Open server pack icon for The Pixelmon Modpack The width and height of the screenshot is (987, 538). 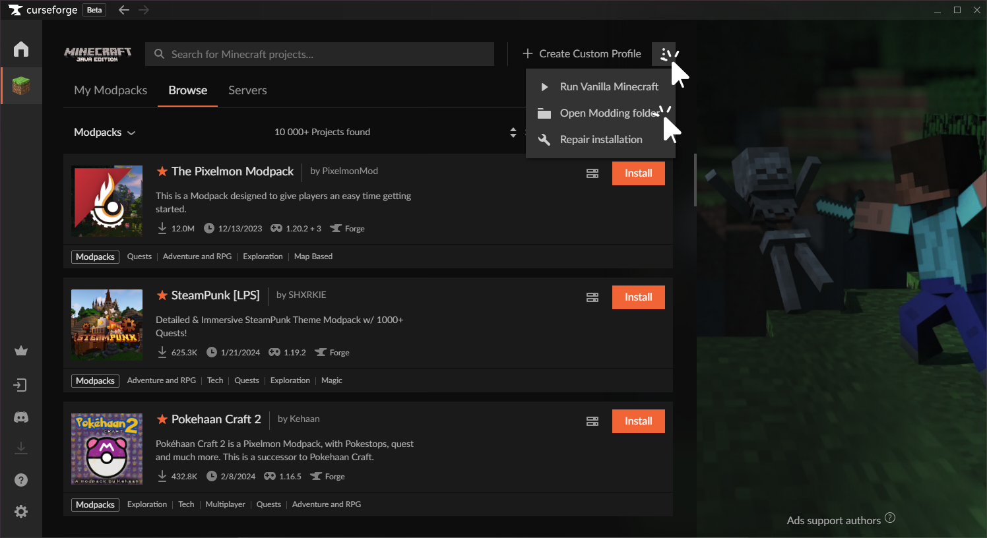pos(592,173)
